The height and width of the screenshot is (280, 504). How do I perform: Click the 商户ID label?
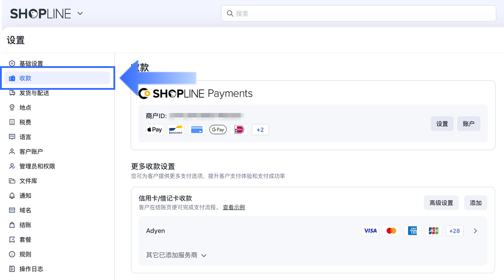pyautogui.click(x=156, y=116)
